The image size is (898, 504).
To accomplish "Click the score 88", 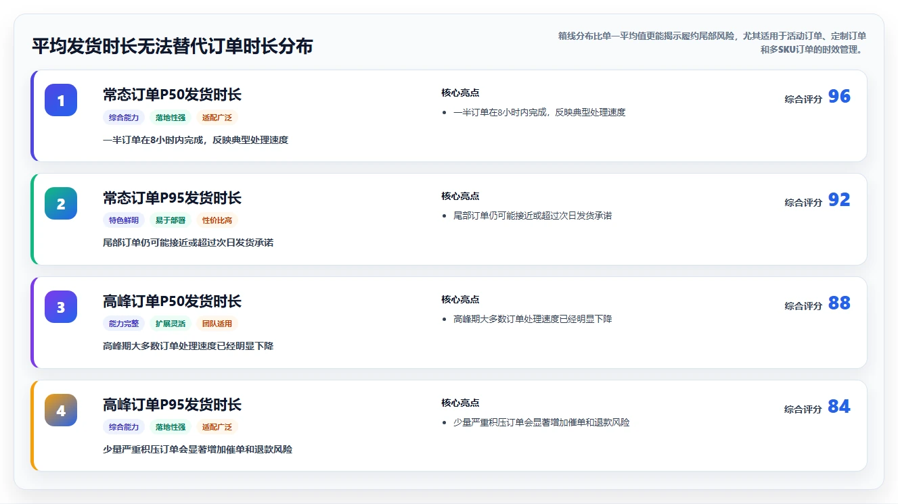I will (839, 303).
